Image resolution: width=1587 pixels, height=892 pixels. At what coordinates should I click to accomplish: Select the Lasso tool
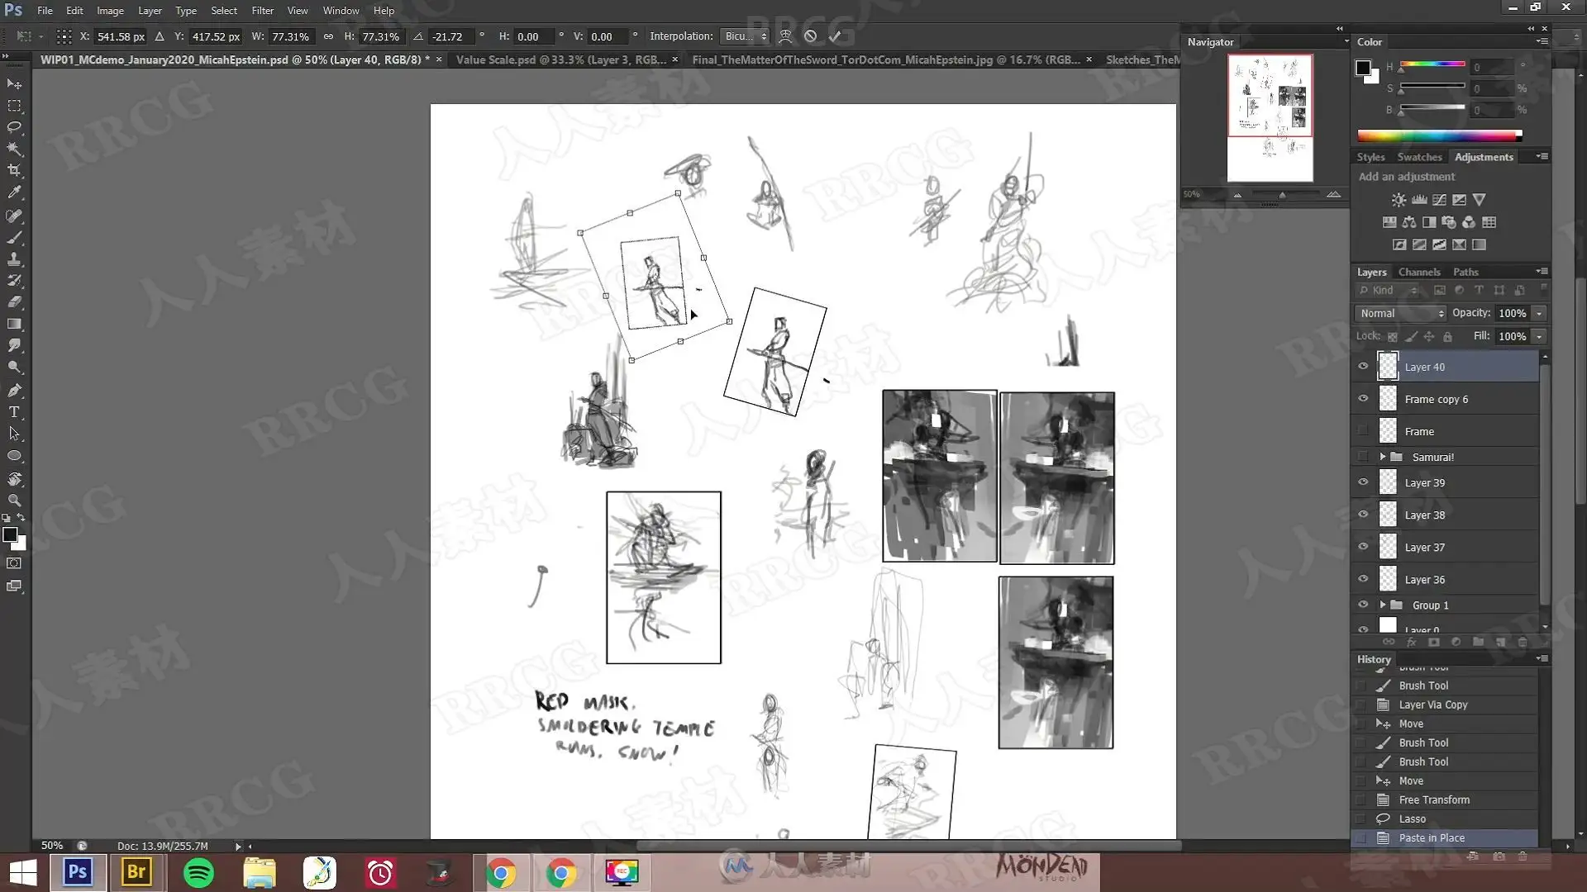point(14,127)
